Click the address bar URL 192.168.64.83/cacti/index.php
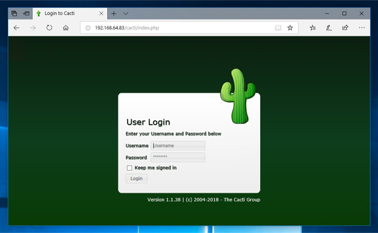The image size is (378, 233). 127,28
